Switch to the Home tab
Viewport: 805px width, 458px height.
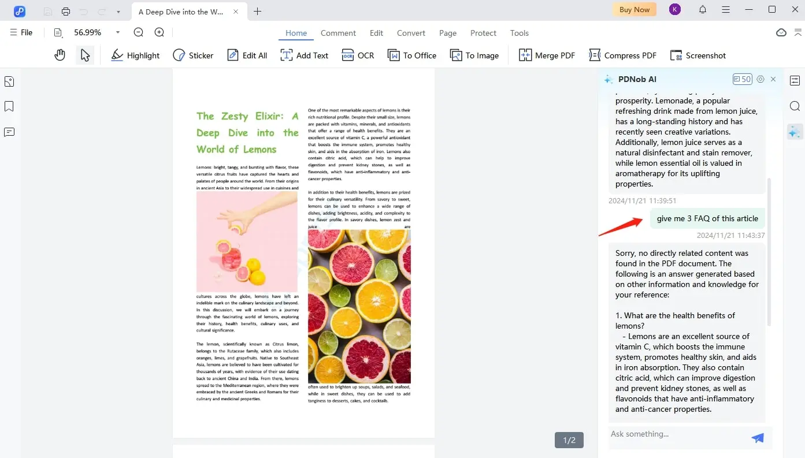pyautogui.click(x=296, y=33)
